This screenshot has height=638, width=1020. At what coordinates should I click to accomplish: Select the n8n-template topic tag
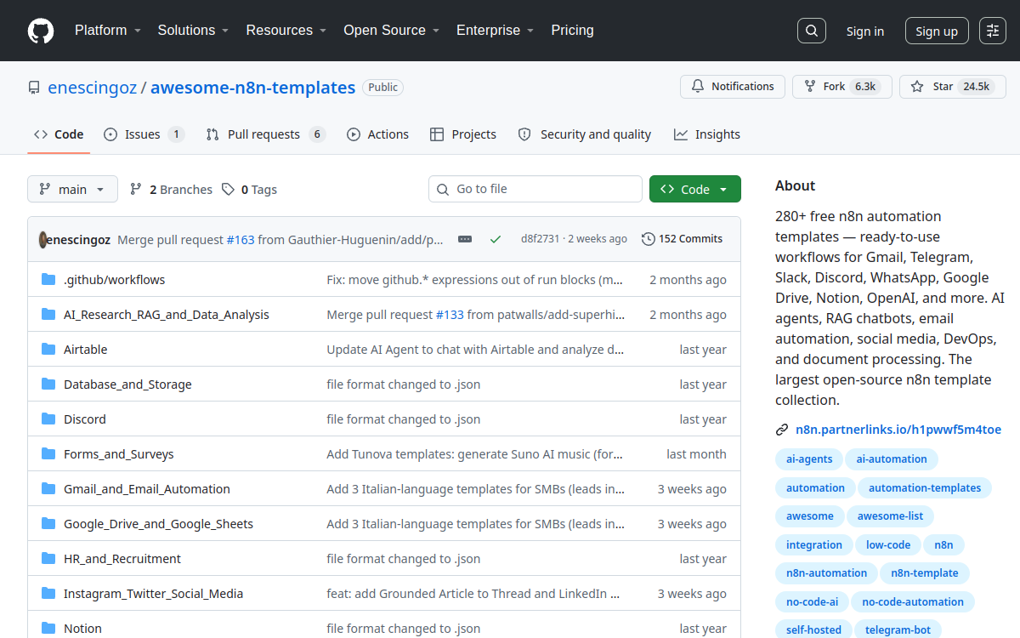click(x=925, y=573)
